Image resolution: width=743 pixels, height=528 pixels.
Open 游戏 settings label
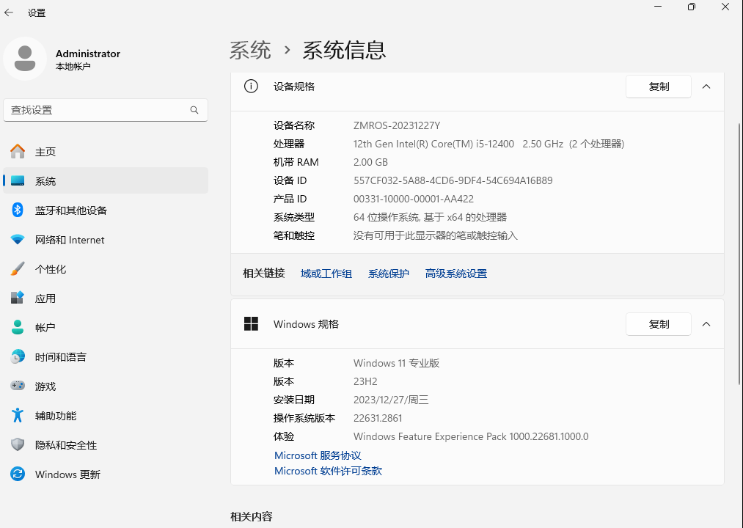pyautogui.click(x=45, y=386)
